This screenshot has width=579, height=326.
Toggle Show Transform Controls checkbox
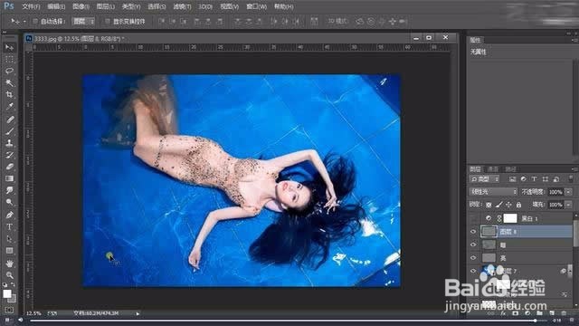coord(108,22)
